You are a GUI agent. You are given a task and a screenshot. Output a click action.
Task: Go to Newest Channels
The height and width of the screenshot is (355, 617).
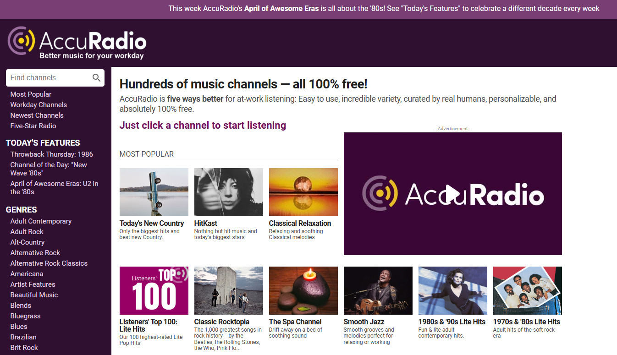37,115
